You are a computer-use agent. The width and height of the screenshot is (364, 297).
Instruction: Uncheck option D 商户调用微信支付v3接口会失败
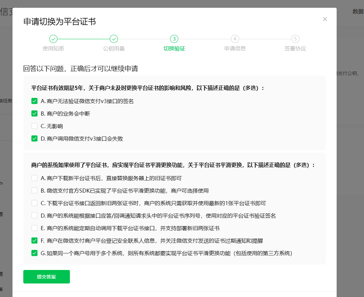coord(34,139)
